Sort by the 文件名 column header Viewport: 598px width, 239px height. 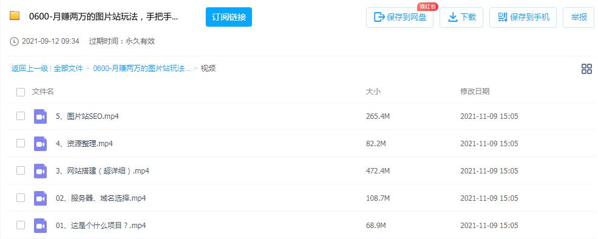pyautogui.click(x=43, y=92)
